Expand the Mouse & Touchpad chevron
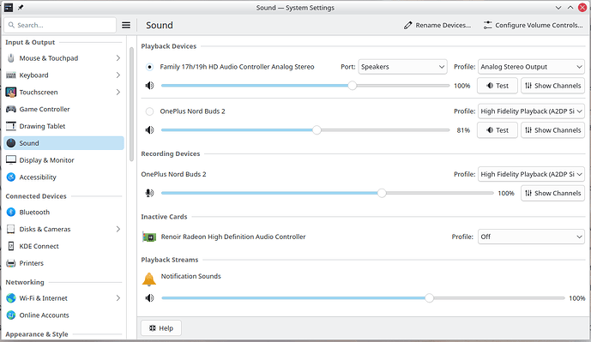Image resolution: width=591 pixels, height=342 pixels. coord(118,58)
